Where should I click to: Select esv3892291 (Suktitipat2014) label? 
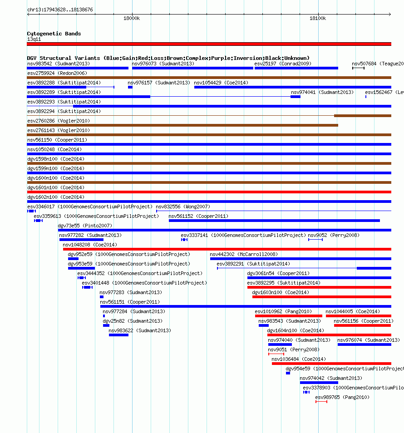[x=253, y=264]
